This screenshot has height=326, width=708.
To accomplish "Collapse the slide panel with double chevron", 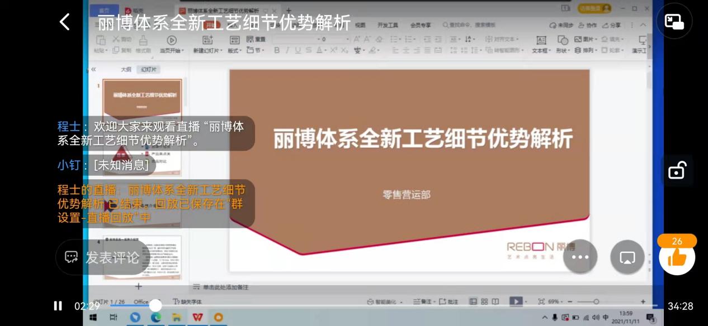I will point(93,69).
